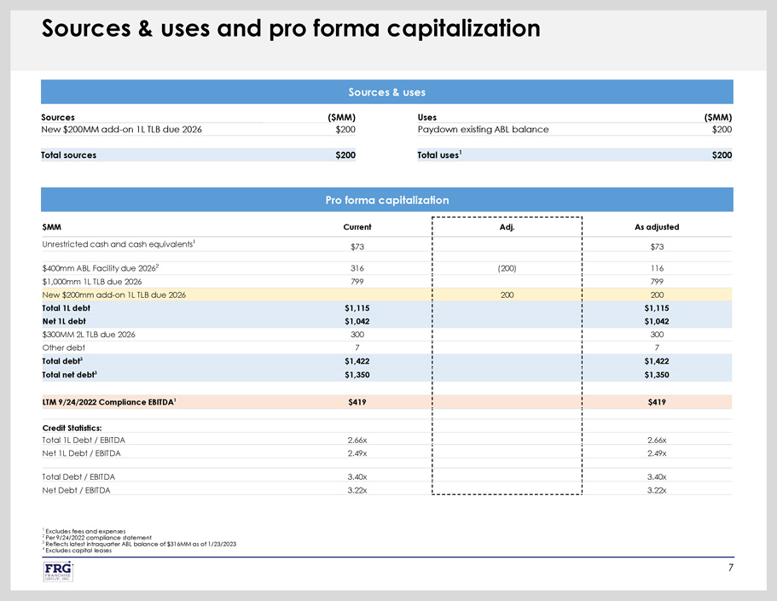
Task: Click the Paydown existing ABL balance text
Action: tap(483, 130)
